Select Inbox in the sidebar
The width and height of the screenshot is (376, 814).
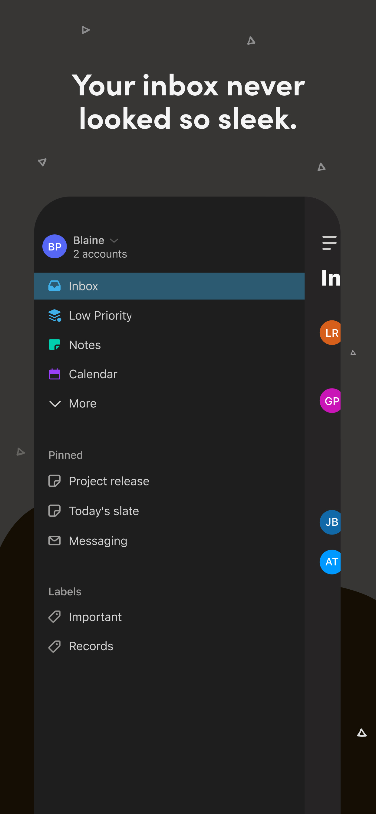84,286
